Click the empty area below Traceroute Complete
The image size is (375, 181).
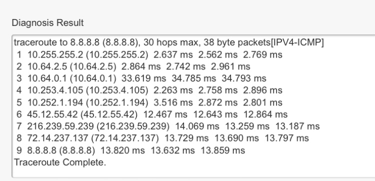click(193, 172)
